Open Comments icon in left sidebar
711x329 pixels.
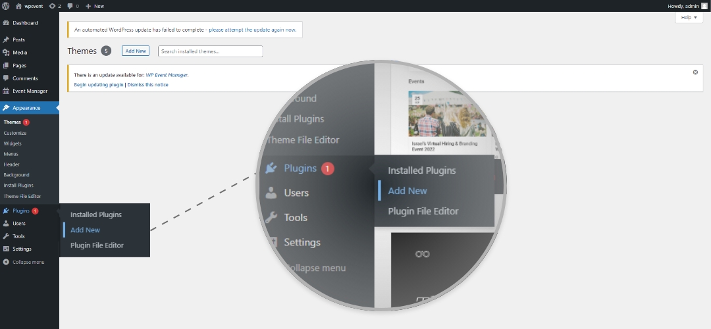click(x=6, y=78)
